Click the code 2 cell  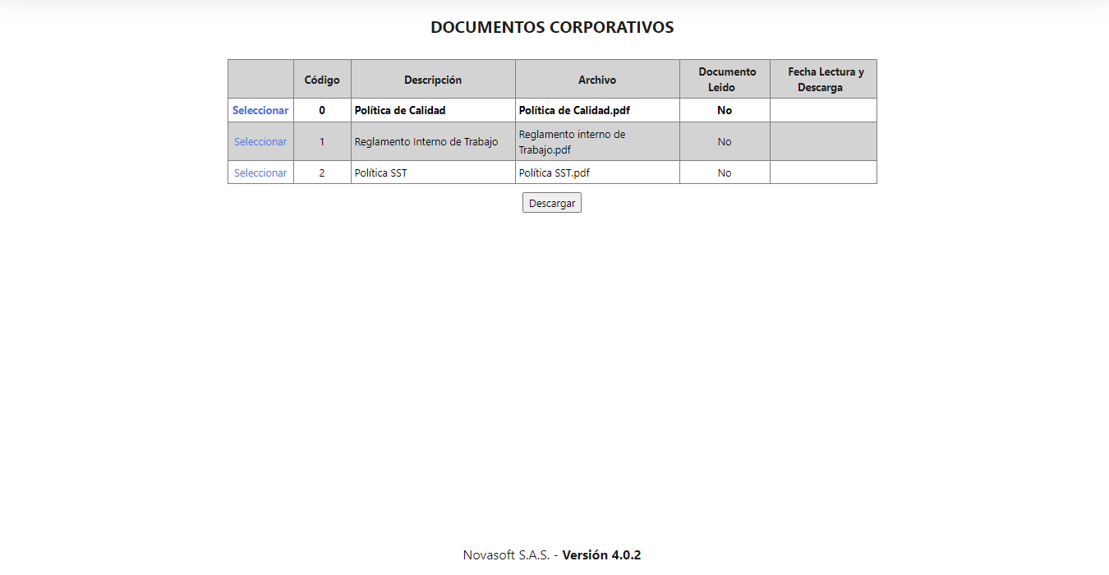tap(322, 172)
